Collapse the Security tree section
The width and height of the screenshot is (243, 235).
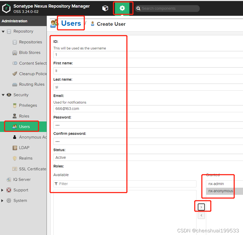click(3, 95)
